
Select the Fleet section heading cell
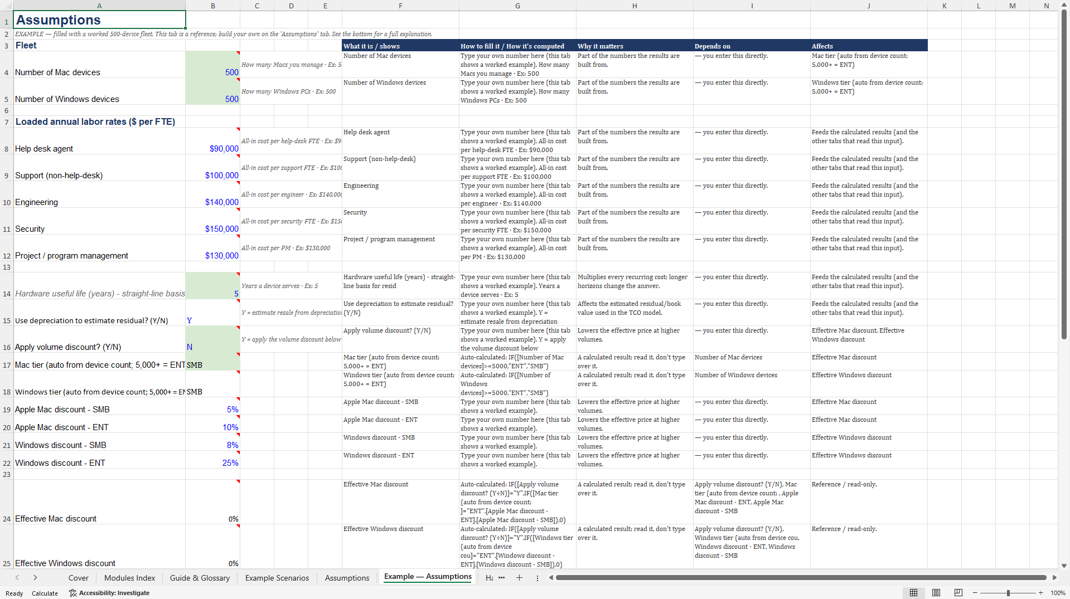(99, 46)
